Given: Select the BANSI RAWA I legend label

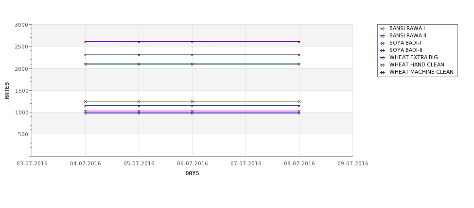Looking at the screenshot, I should 407,28.
